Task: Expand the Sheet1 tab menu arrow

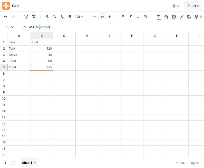Action: pos(35,163)
